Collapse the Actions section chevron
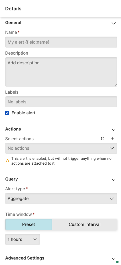Screen dimensions: 121x265 pyautogui.click(x=114, y=130)
